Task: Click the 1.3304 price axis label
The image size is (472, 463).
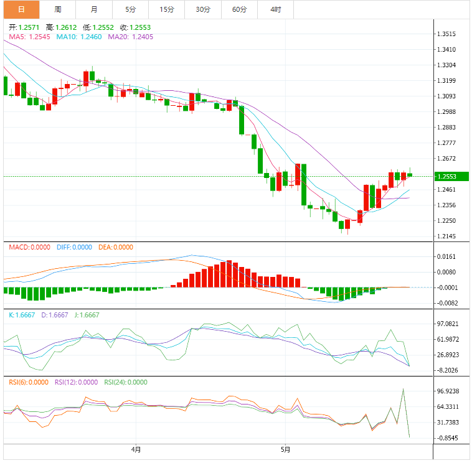Action: pyautogui.click(x=446, y=65)
